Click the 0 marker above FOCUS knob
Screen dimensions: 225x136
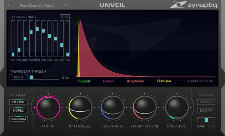pyautogui.click(x=48, y=91)
